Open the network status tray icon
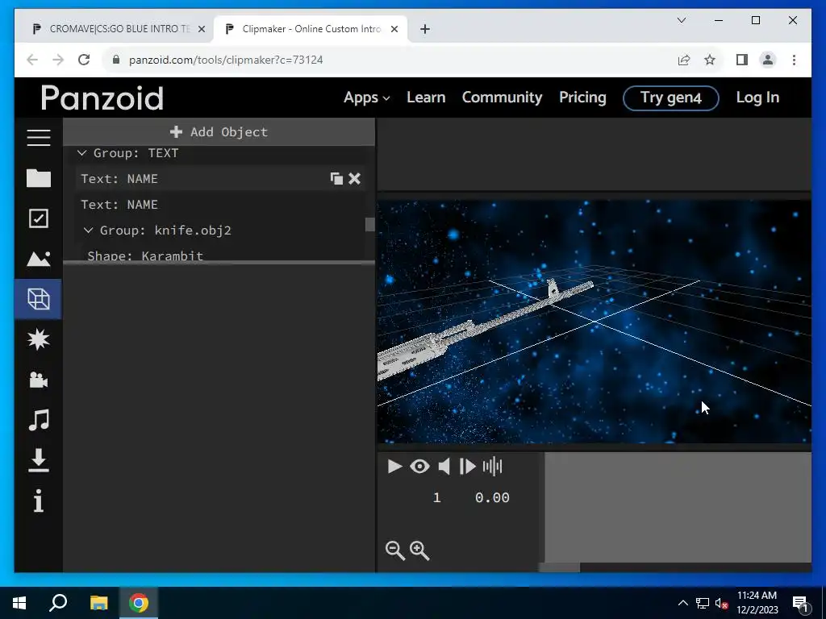Image resolution: width=826 pixels, height=619 pixels. (703, 603)
